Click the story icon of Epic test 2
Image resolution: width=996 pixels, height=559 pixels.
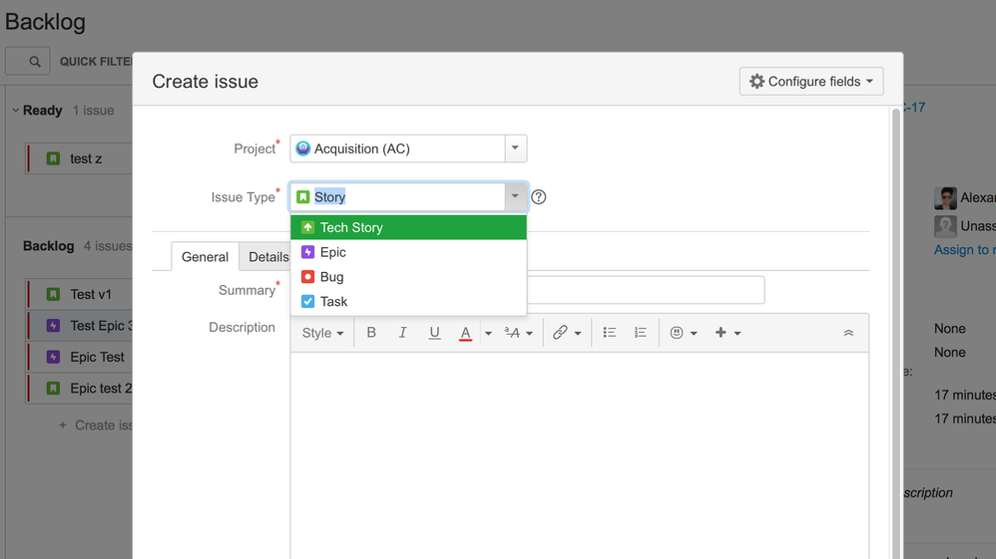click(53, 389)
